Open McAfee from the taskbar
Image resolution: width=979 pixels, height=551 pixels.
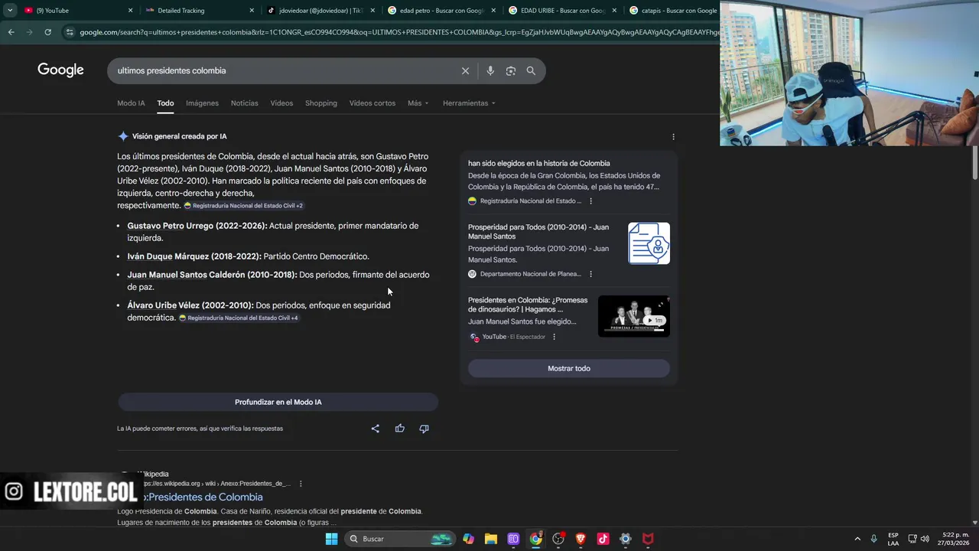coord(648,539)
